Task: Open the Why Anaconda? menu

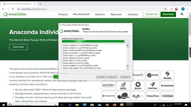Action: click(x=81, y=14)
